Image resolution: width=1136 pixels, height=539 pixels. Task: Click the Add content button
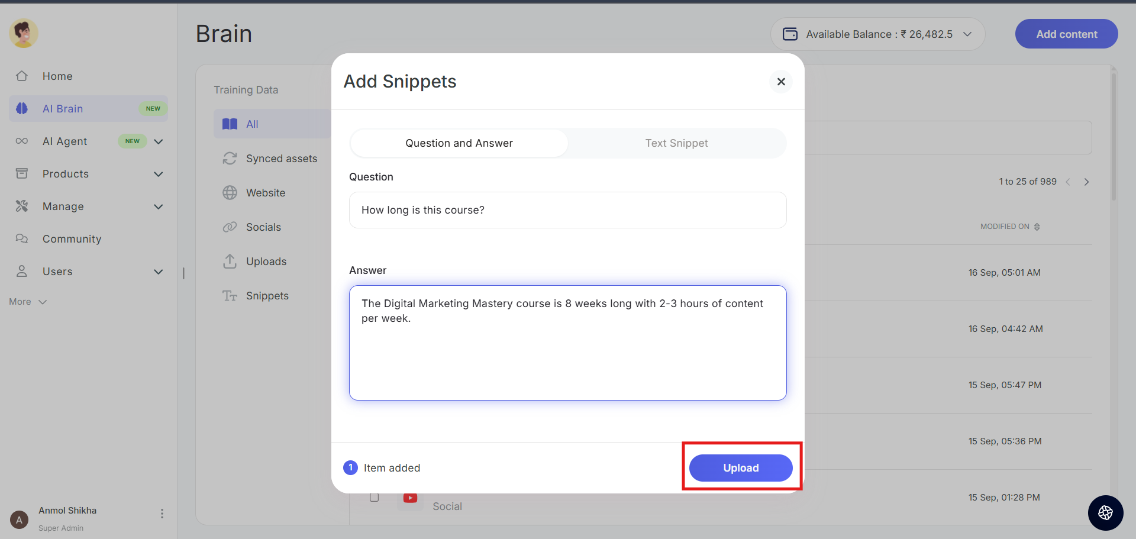coord(1066,34)
